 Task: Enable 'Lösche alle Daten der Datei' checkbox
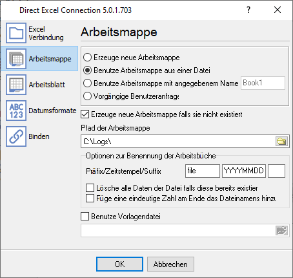click(90, 188)
